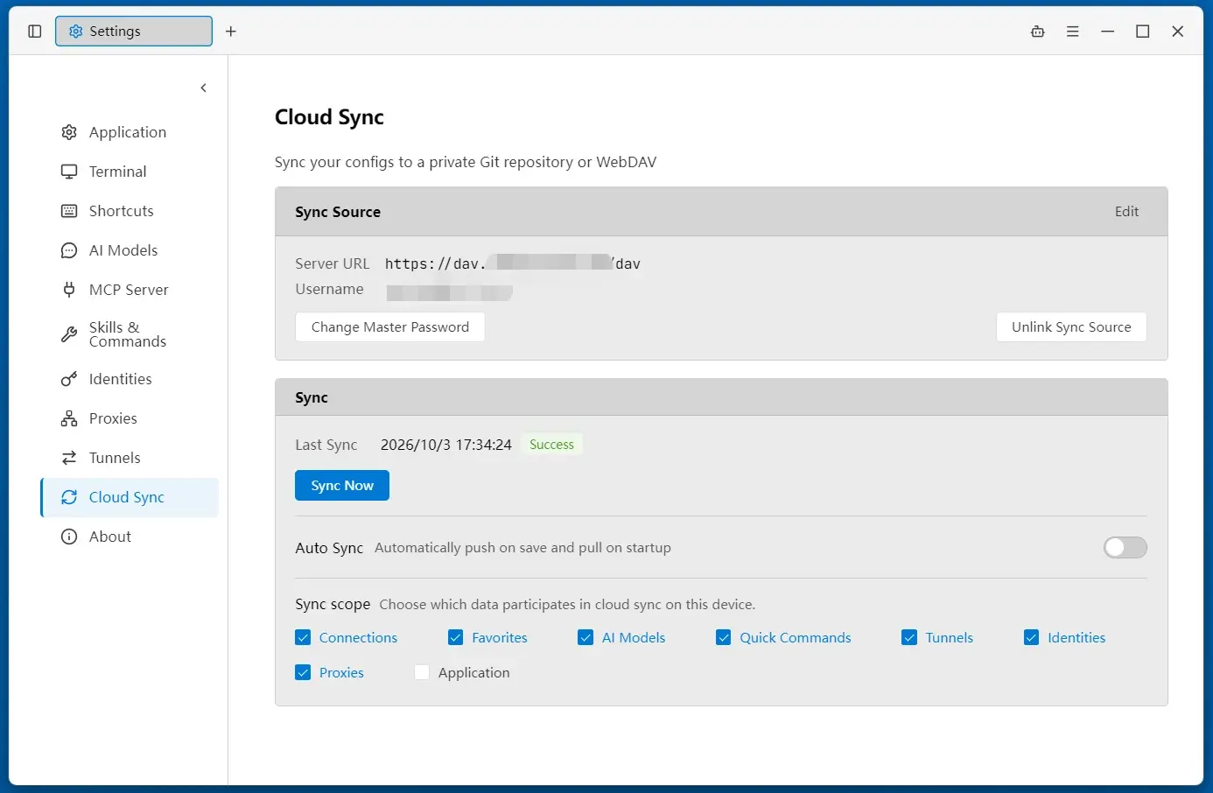Start syncing with Sync Now button
Screen dimensions: 1213x793
pos(342,486)
